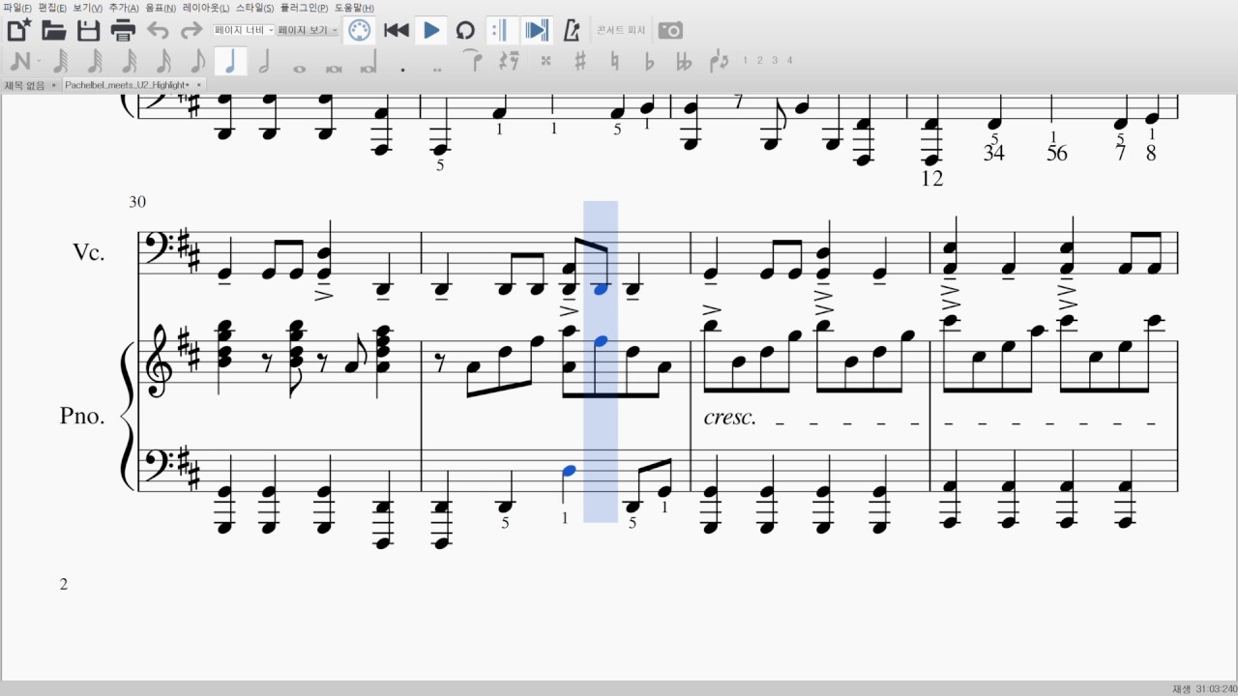Open 스타일 menu
Viewport: 1238px width, 696px height.
(255, 8)
